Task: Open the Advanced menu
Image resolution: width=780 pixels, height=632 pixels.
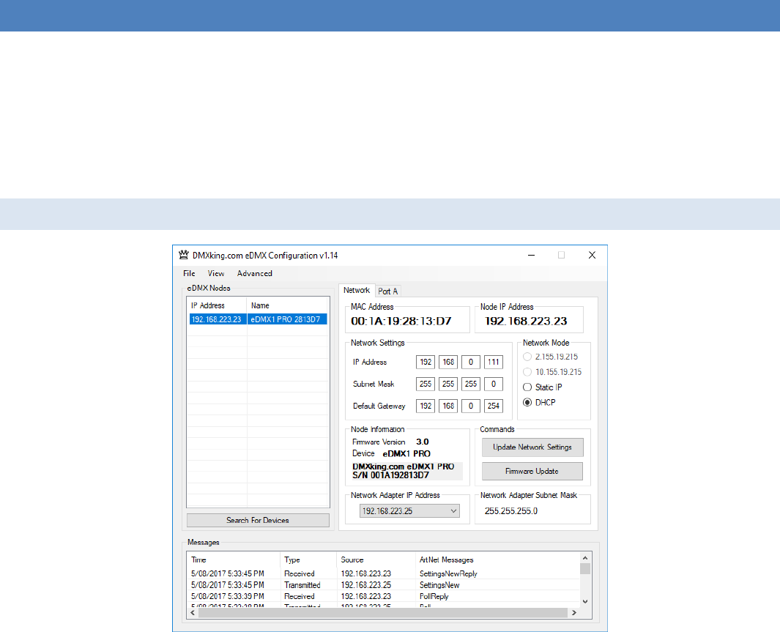Action: pyautogui.click(x=255, y=273)
